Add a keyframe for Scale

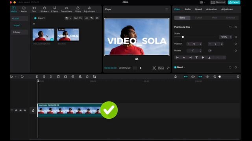tap(236, 37)
